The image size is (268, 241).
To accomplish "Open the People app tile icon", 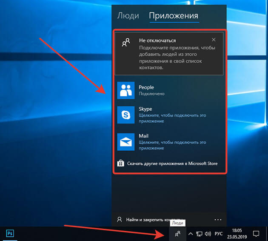I will [126, 90].
